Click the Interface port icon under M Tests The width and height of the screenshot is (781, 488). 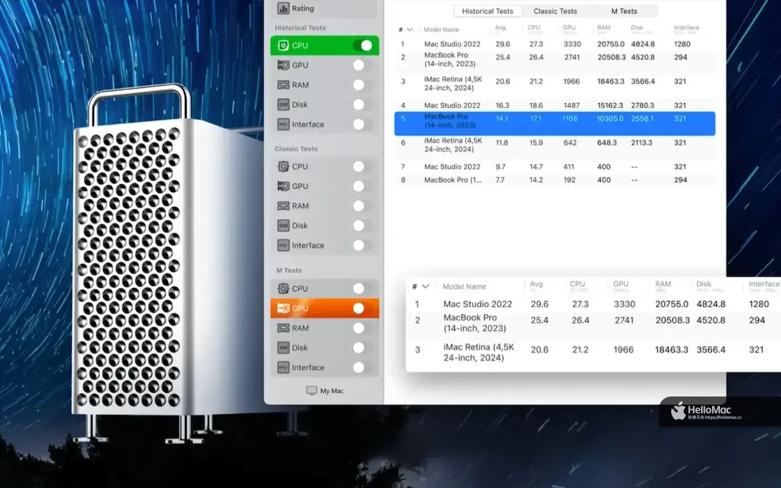tap(283, 367)
